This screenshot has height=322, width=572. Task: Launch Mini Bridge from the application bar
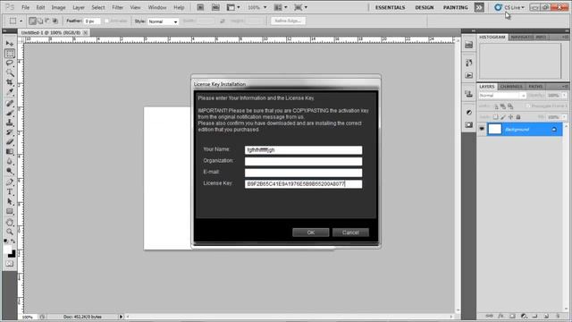[215, 7]
